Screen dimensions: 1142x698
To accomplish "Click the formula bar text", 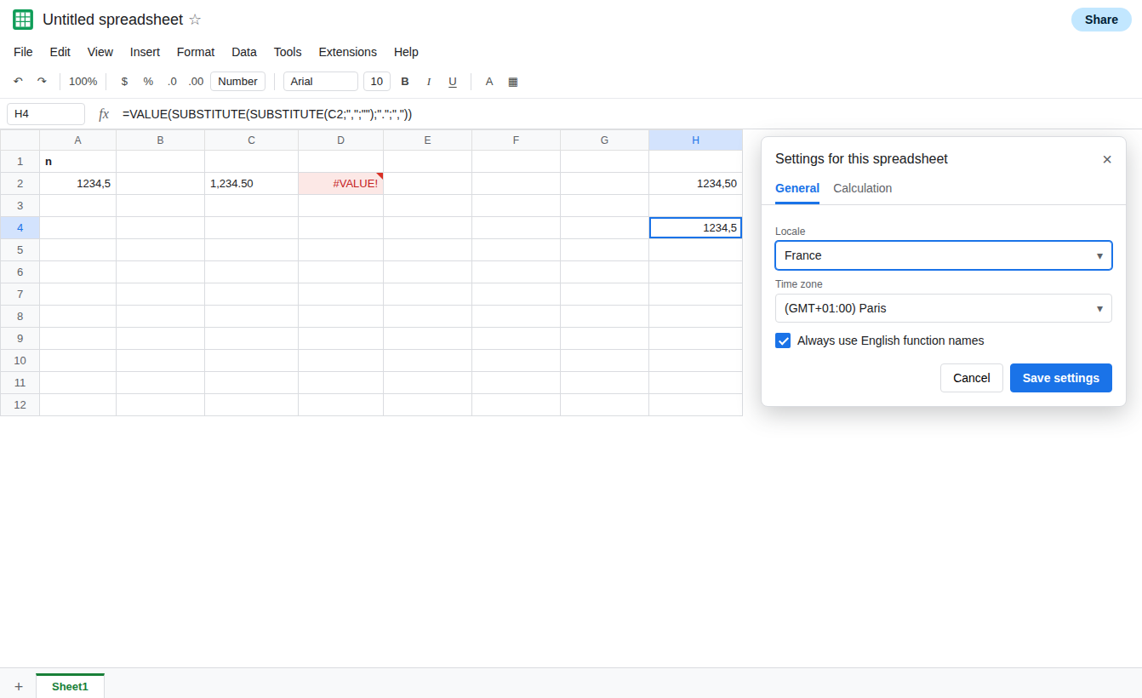I will pos(267,114).
